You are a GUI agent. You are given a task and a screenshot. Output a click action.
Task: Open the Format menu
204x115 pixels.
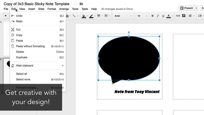click(52, 9)
